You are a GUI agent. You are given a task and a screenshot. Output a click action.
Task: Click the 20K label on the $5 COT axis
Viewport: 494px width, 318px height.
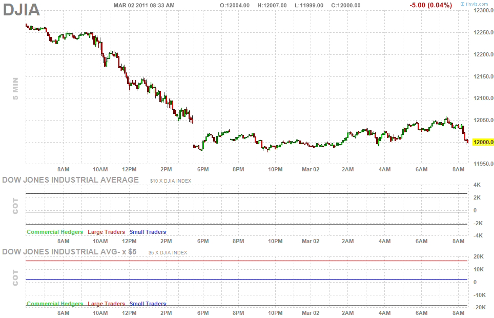(x=479, y=256)
